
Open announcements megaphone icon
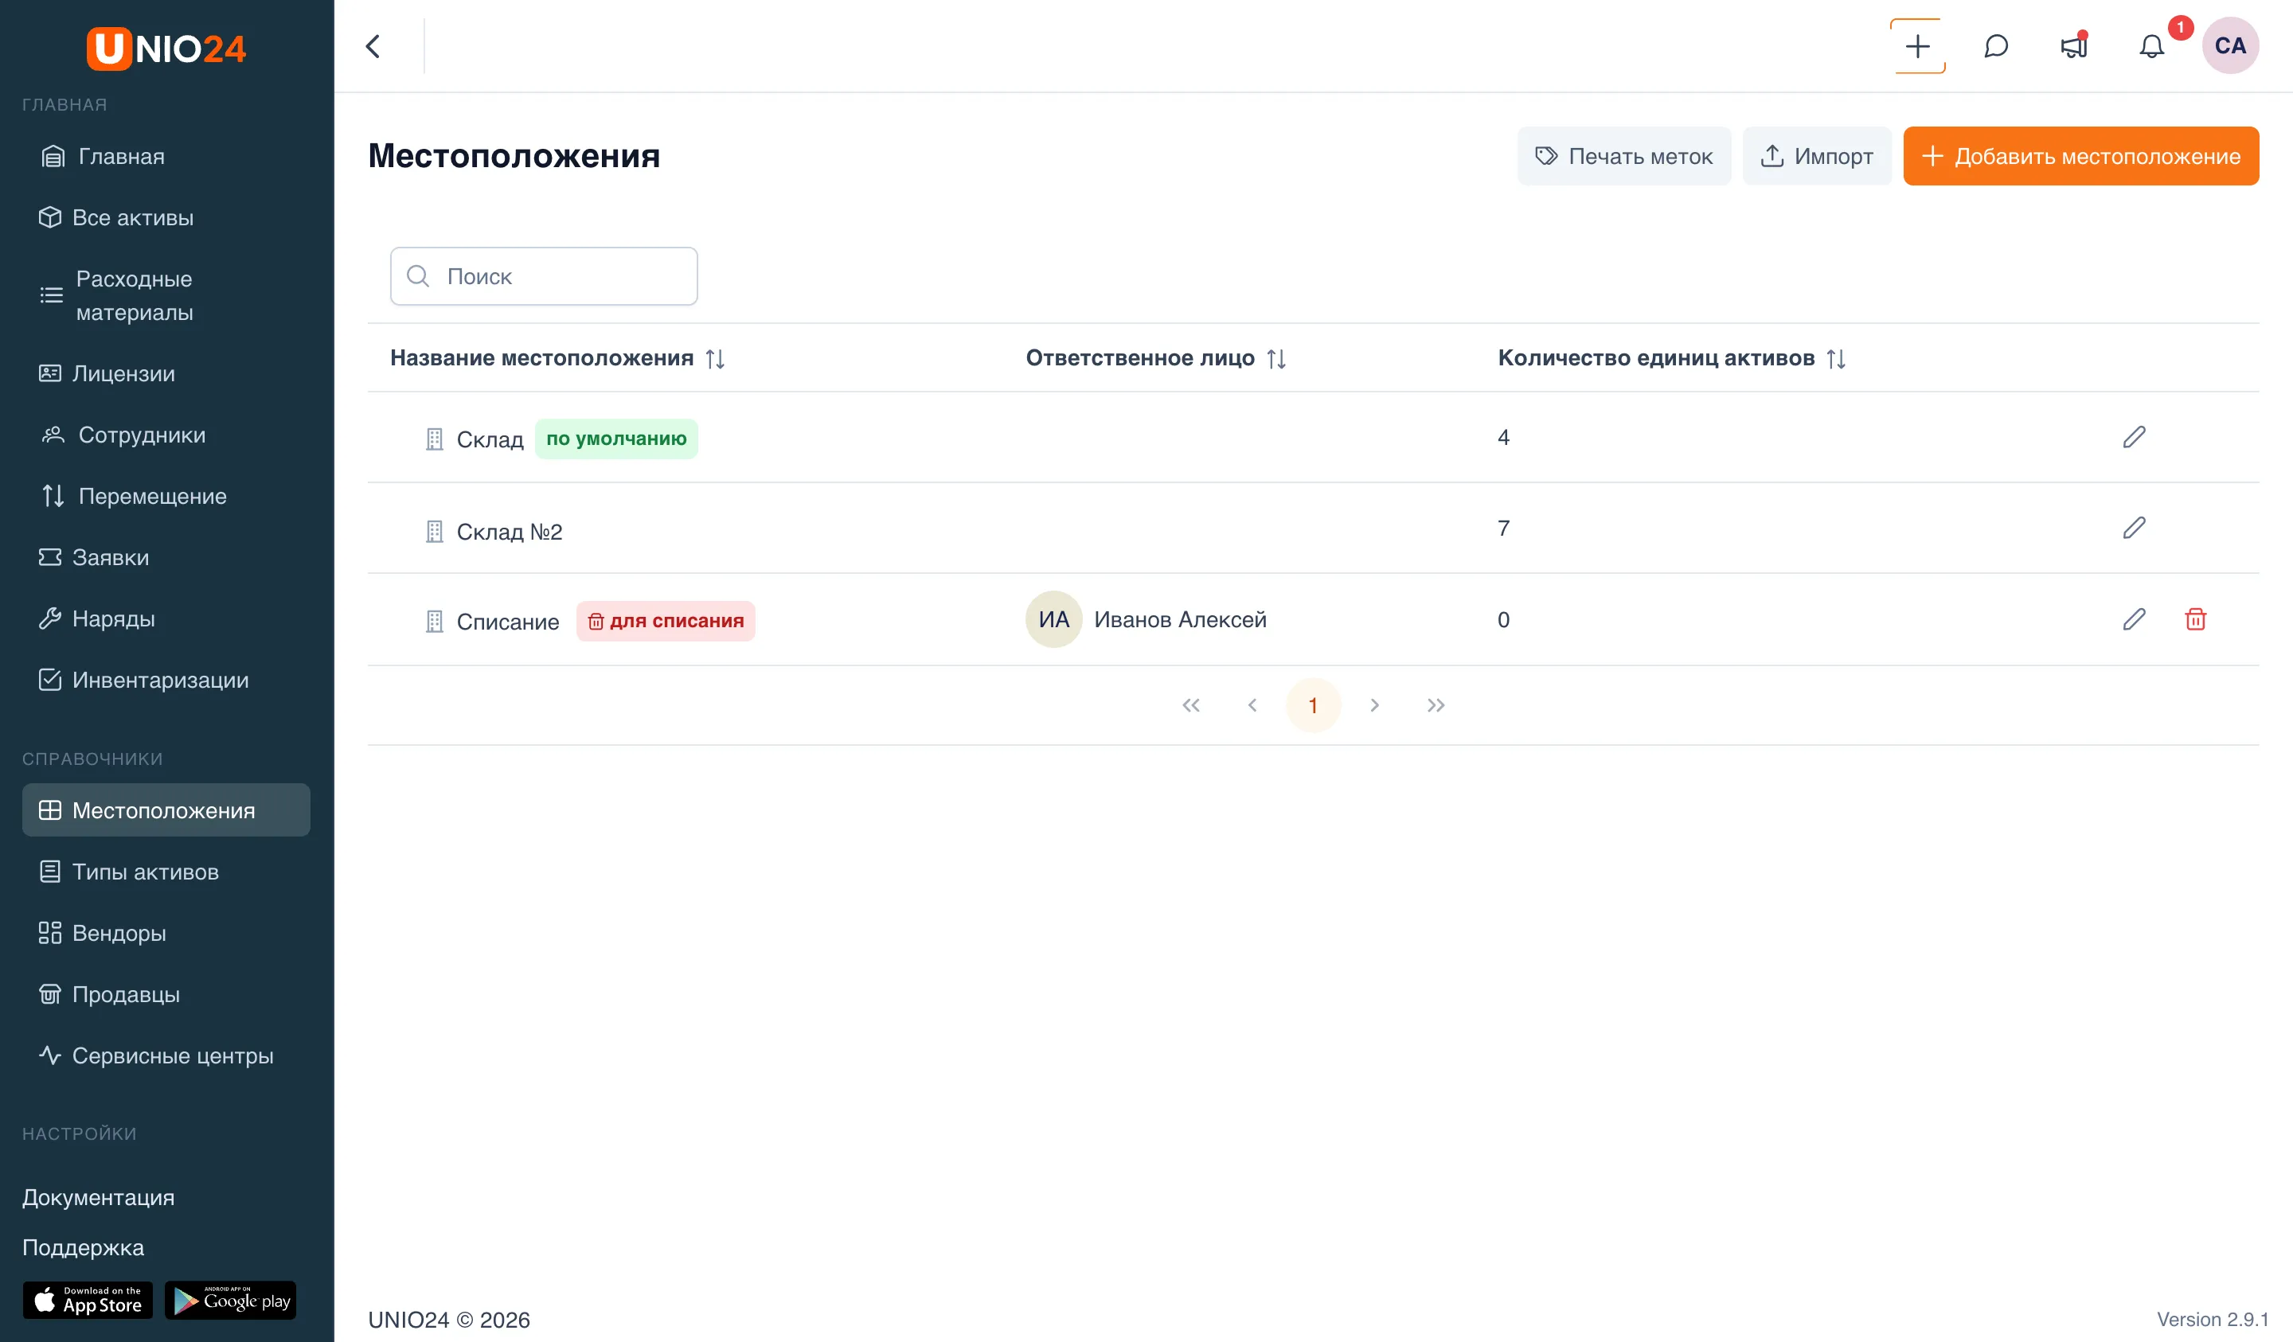click(2074, 46)
